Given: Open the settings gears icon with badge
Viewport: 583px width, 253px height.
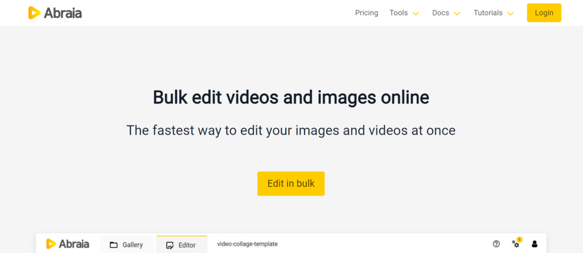Looking at the screenshot, I should tap(516, 243).
